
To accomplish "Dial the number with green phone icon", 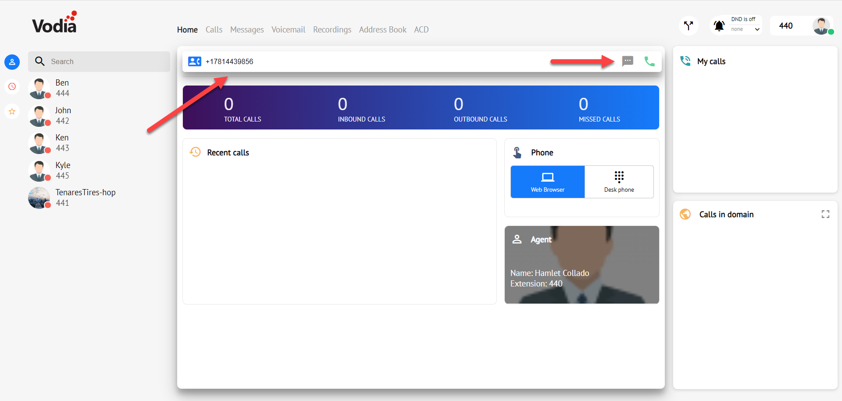I will click(x=649, y=61).
